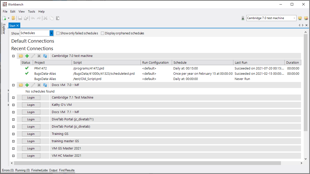
Task: Click the Paste icon in the toolbar
Action: tap(58, 18)
